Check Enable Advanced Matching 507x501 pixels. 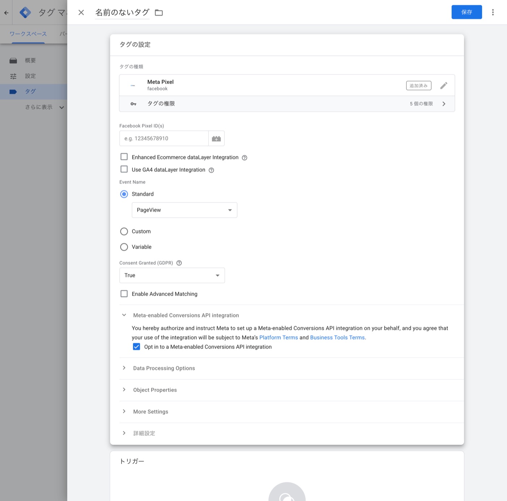(124, 293)
